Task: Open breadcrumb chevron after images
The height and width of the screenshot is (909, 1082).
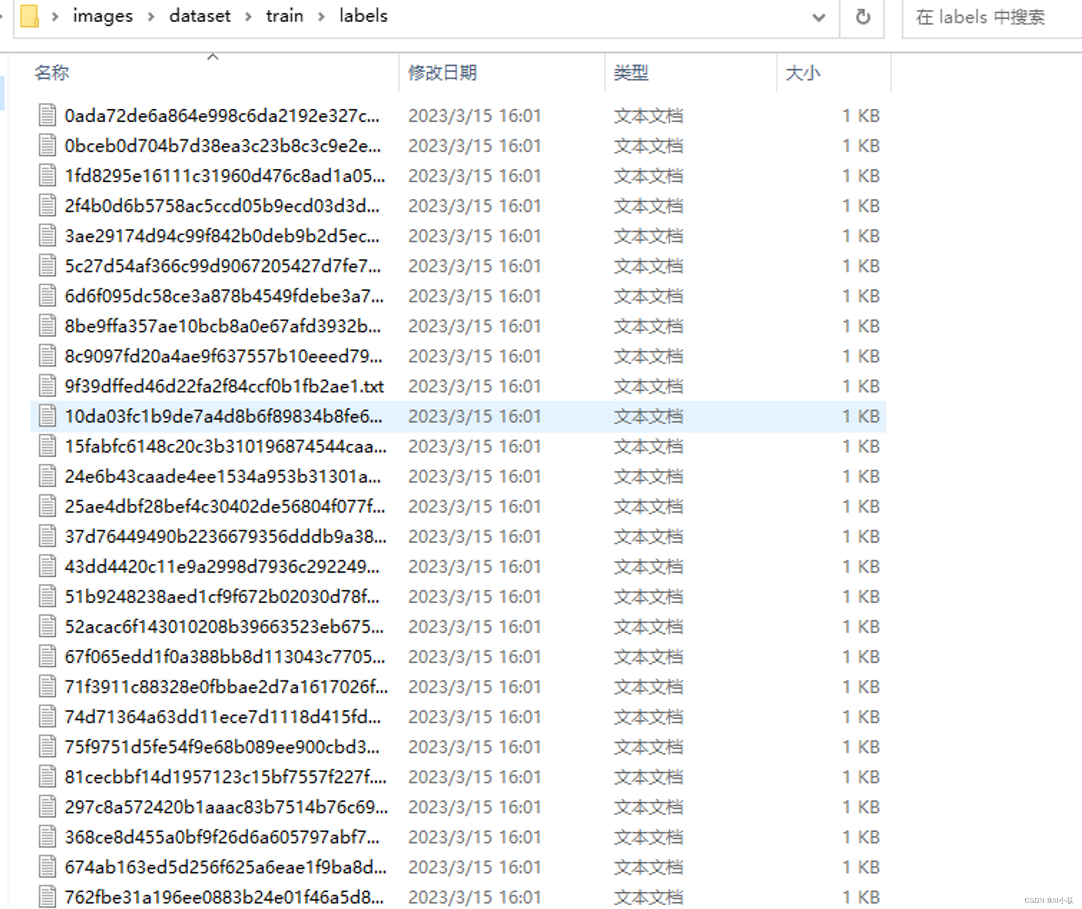Action: 151,17
